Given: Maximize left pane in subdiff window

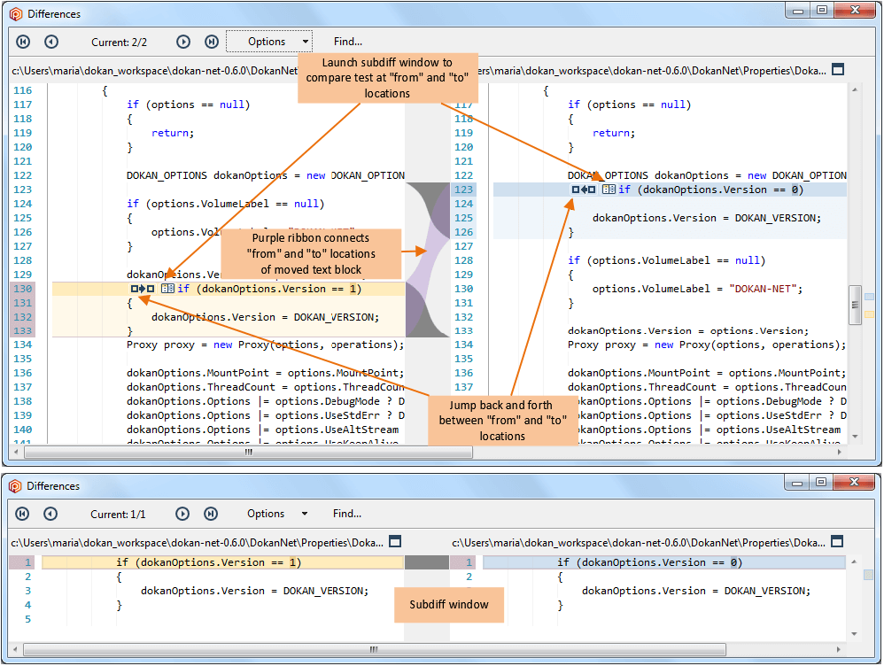Looking at the screenshot, I should [395, 541].
